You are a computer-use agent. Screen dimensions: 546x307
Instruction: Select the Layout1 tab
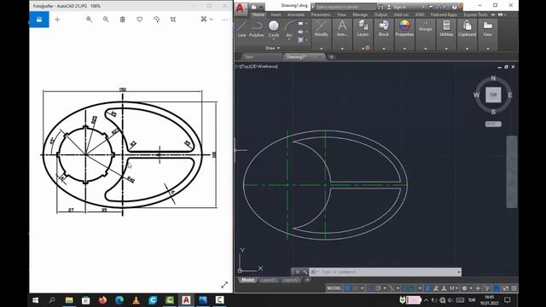coord(268,280)
